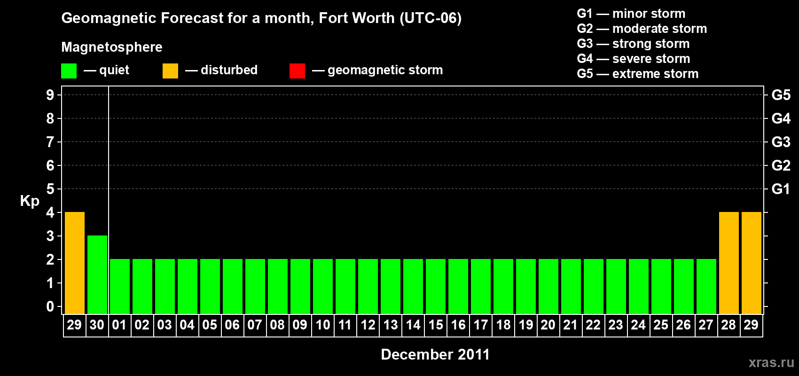Image resolution: width=799 pixels, height=376 pixels.
Task: Click the Kp value 0 on left axis
Action: [x=50, y=306]
